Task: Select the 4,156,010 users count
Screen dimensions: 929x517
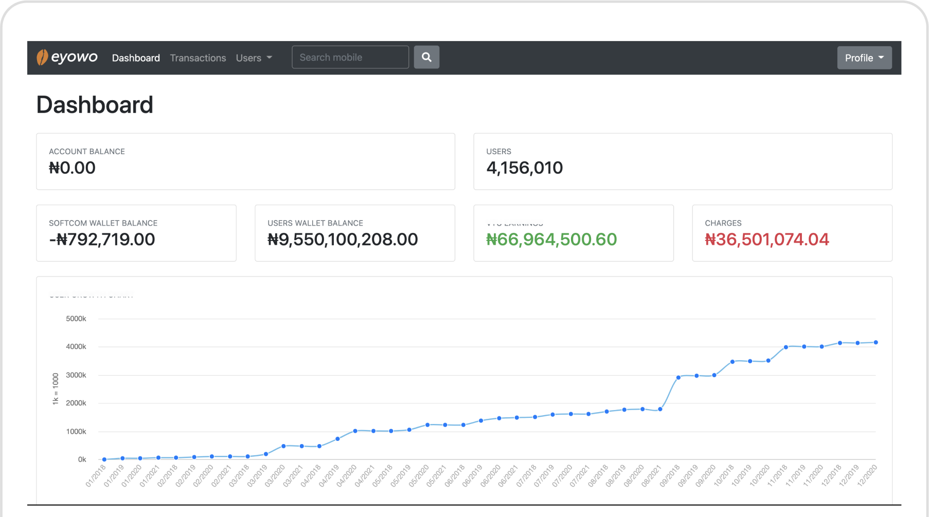Action: [525, 168]
